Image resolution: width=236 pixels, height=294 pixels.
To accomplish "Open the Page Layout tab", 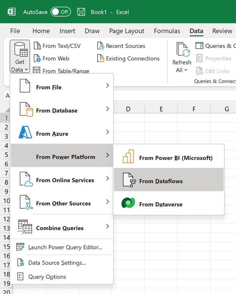I will [x=127, y=31].
